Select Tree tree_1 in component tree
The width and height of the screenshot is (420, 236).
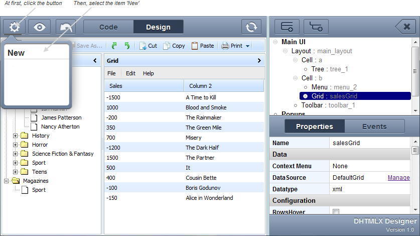pos(330,69)
